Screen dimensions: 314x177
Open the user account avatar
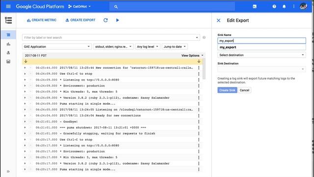[x=303, y=6]
